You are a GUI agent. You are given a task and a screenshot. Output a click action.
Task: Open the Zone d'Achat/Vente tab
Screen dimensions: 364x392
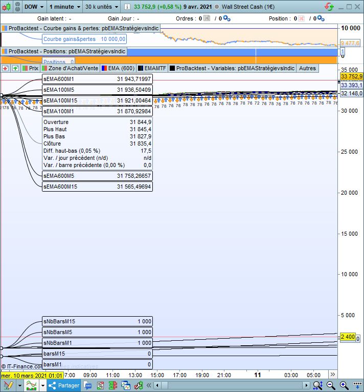tap(70, 68)
